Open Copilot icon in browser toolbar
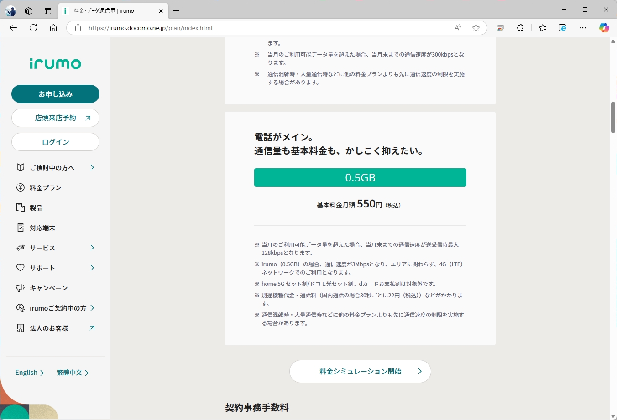 [604, 28]
